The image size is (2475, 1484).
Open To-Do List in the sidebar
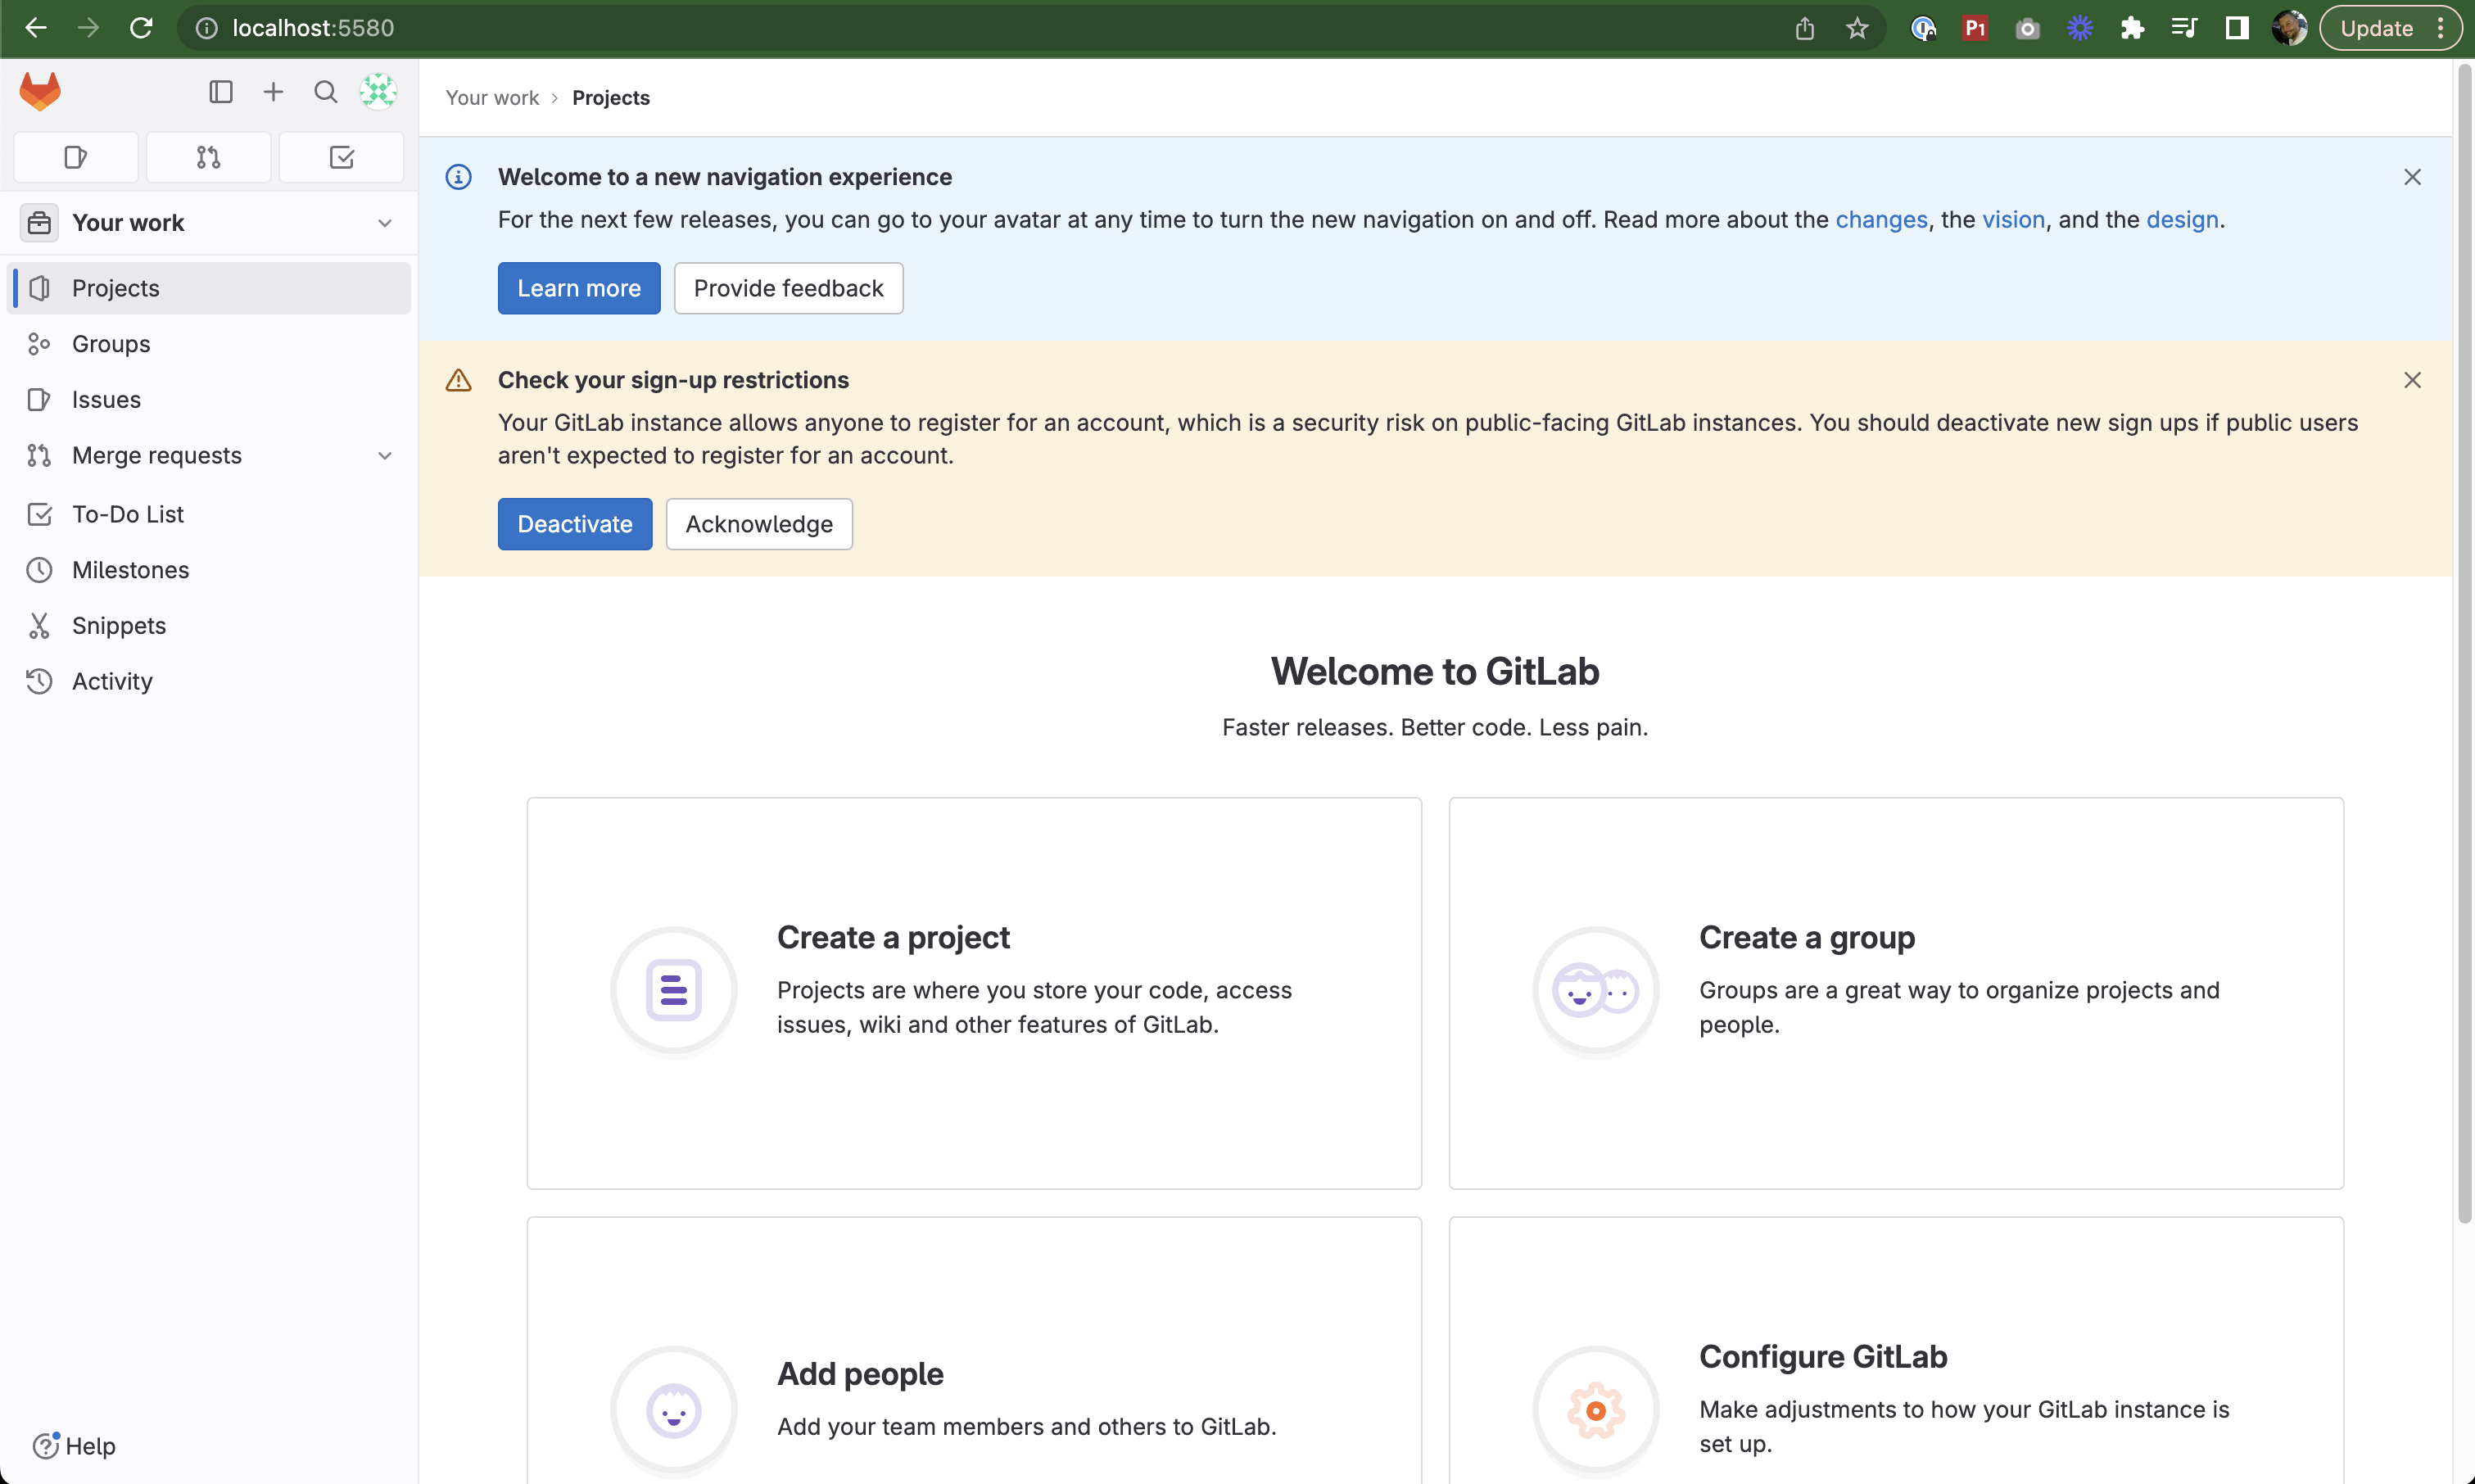point(208,514)
